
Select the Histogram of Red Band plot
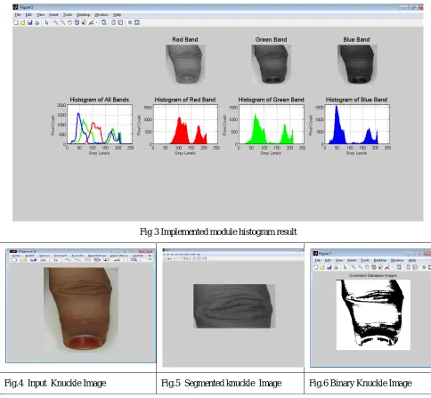tap(185, 125)
